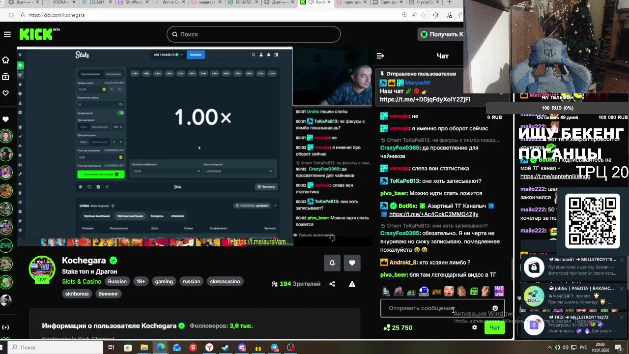629x354 pixels.
Task: Toggle favorite star next to Limbo title in stream
Action: [x=113, y=206]
